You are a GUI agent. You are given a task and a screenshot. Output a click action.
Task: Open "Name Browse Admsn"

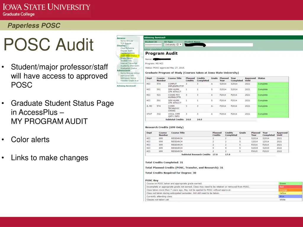click(x=130, y=73)
